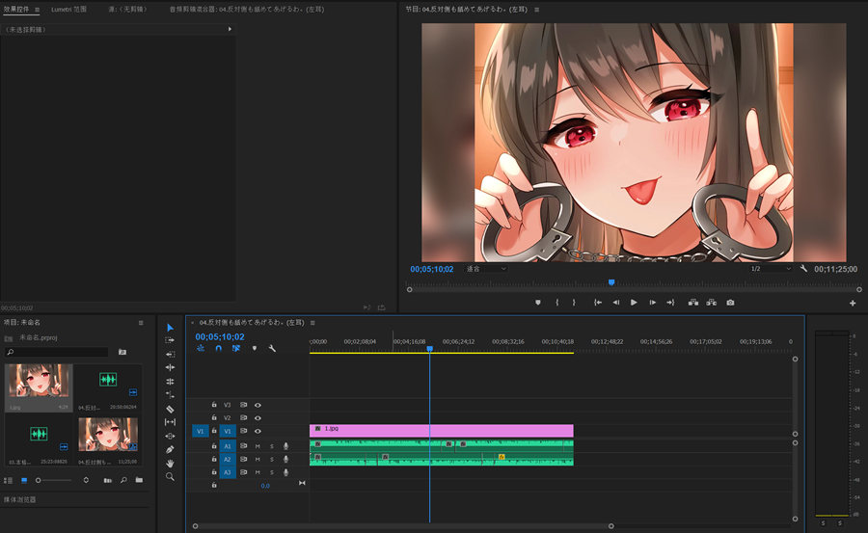Image resolution: width=868 pixels, height=533 pixels.
Task: Click the Find icon in Project panel
Action: [x=123, y=480]
